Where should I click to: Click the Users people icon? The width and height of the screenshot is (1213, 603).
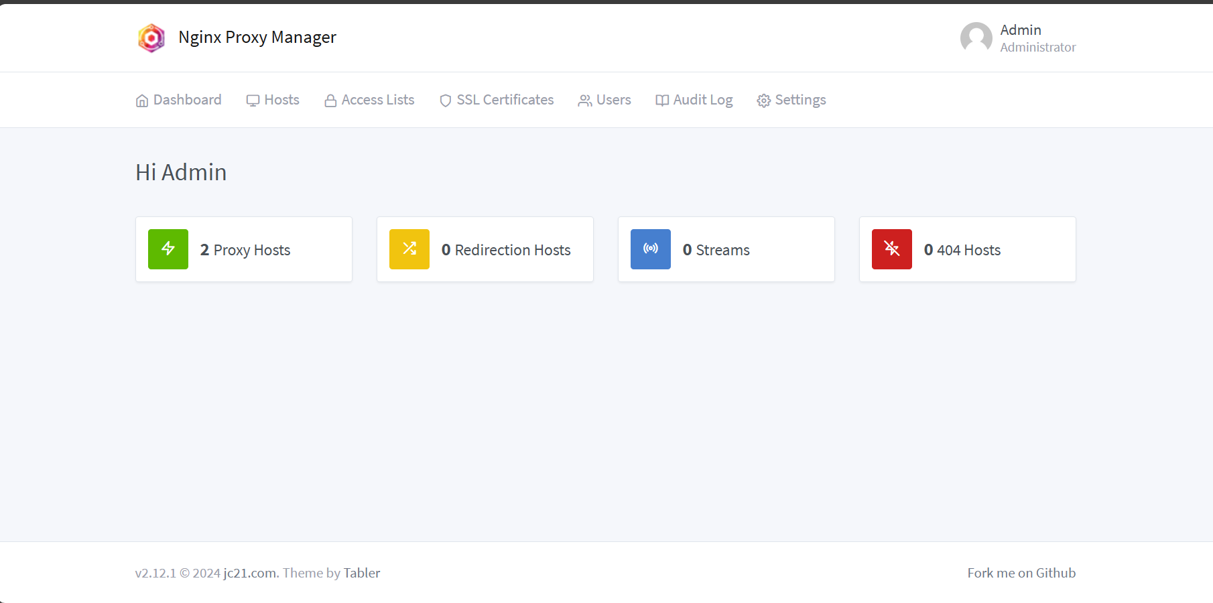tap(585, 100)
